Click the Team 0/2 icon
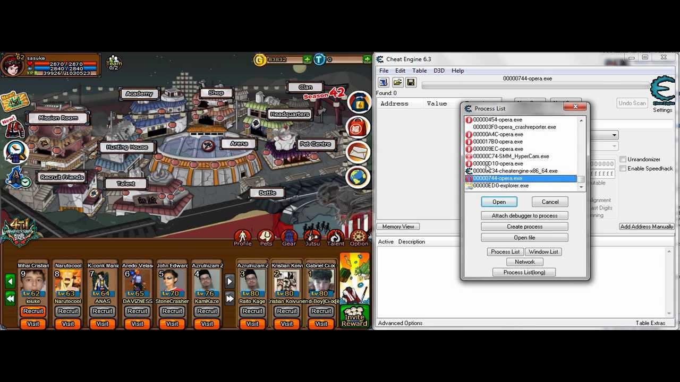 pyautogui.click(x=114, y=63)
